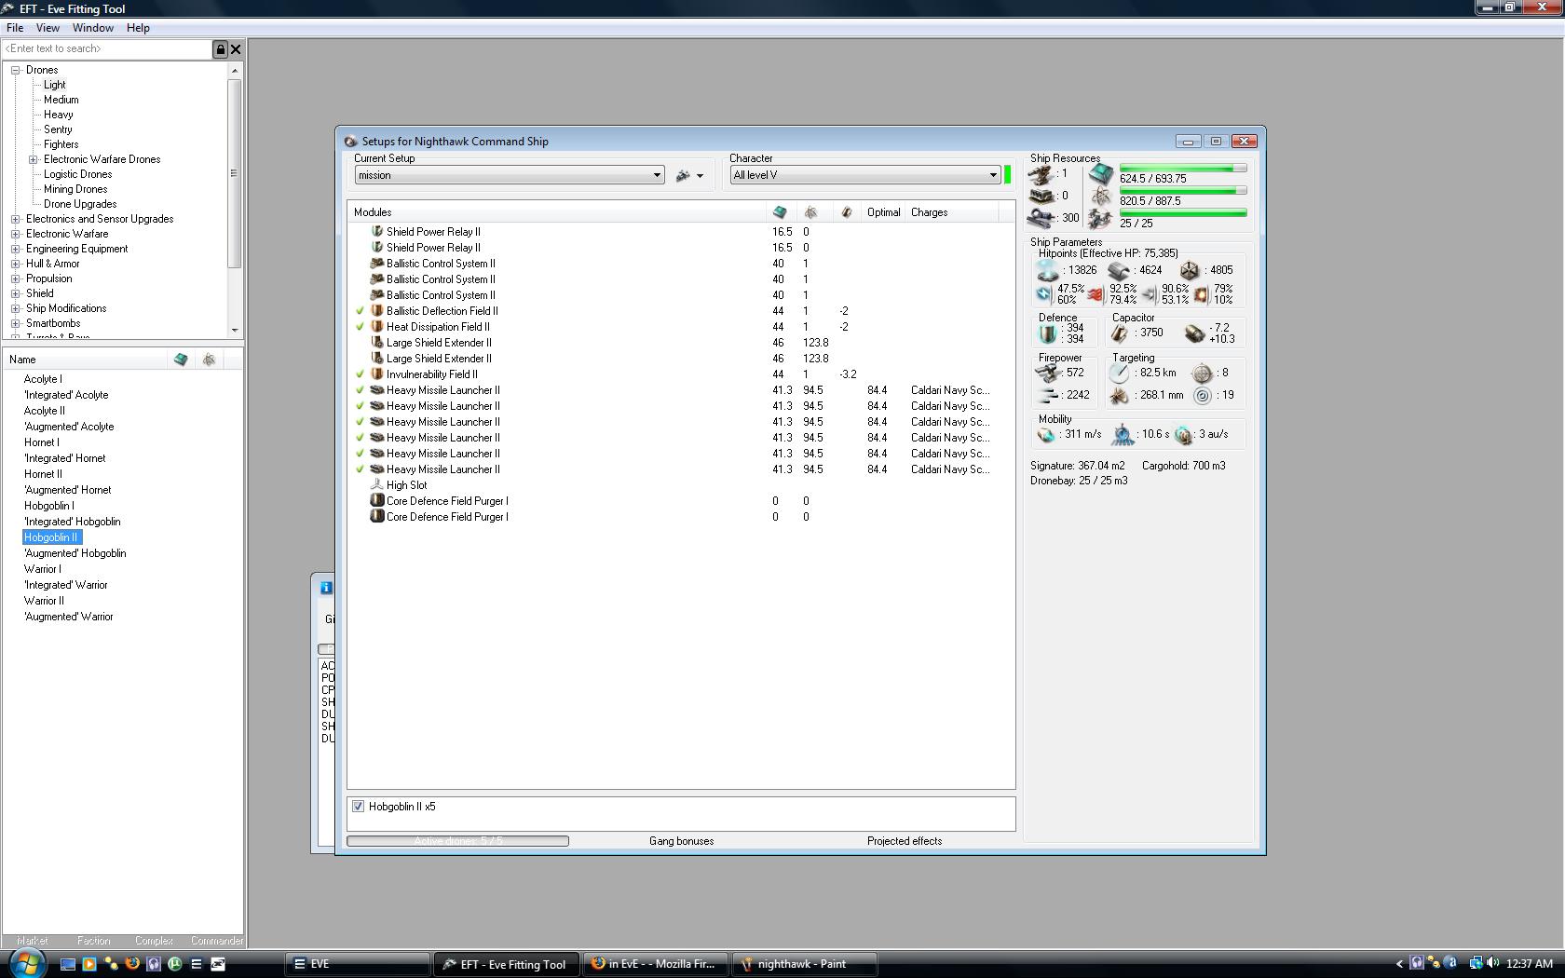Expand the Engineering Equipment tree node
The width and height of the screenshot is (1565, 978).
(x=16, y=249)
